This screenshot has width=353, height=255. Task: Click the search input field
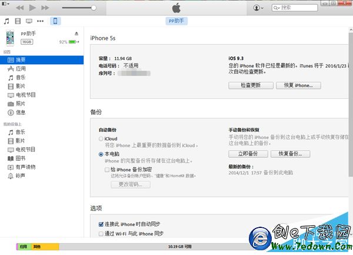(295, 8)
